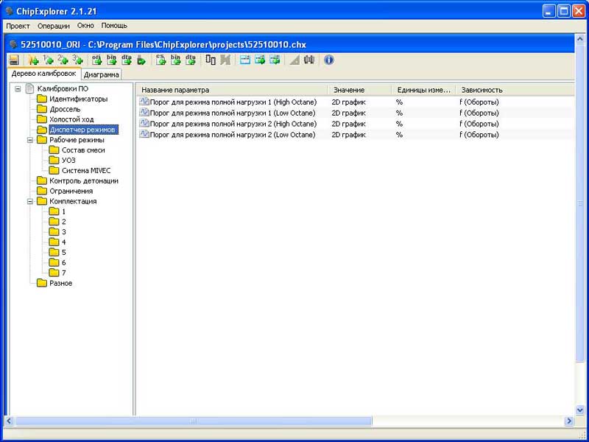Click the toolbar icon numbered 3
Viewport: 589px width, 442px height.
click(x=77, y=60)
